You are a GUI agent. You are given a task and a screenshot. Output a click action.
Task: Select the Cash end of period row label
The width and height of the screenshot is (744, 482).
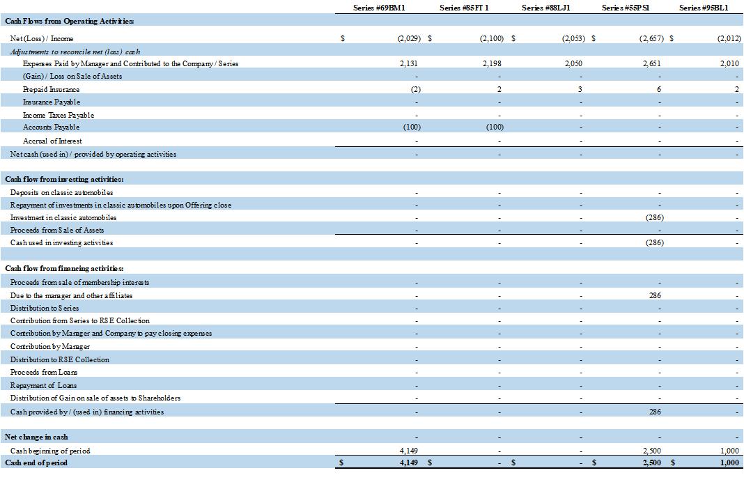[36, 462]
